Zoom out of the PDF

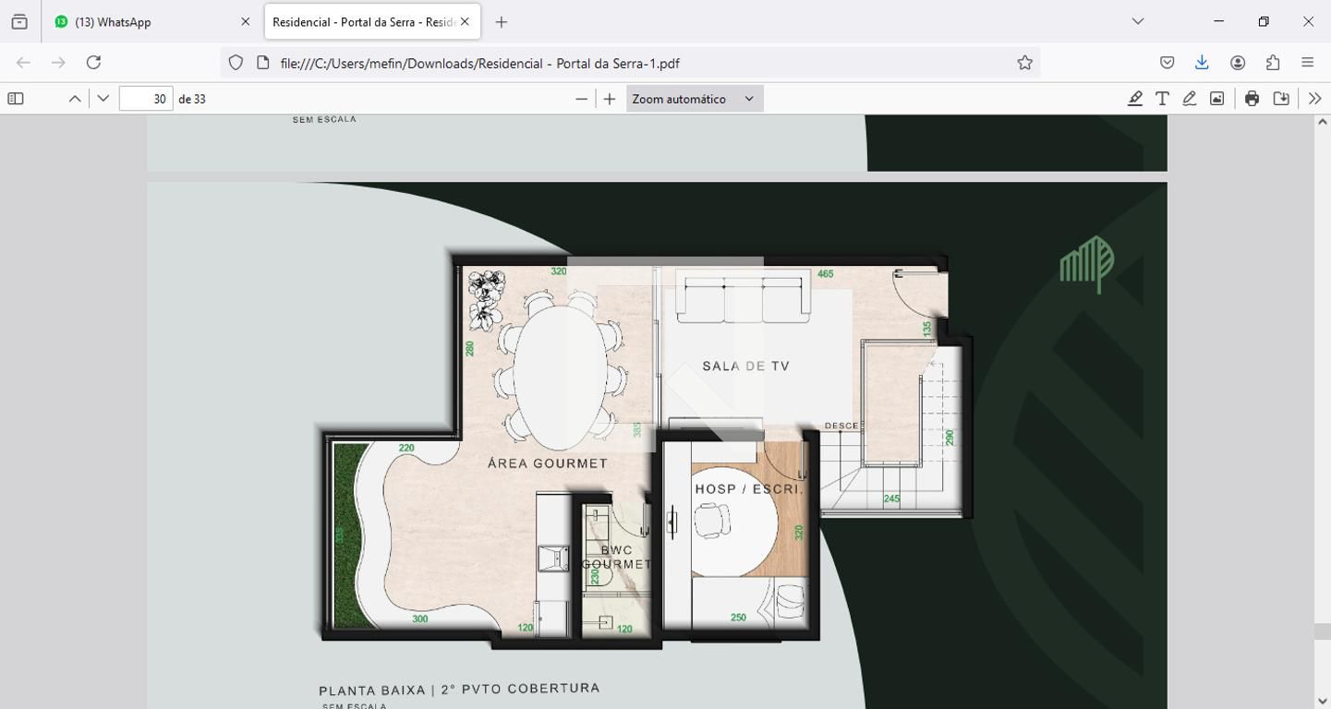pos(581,99)
